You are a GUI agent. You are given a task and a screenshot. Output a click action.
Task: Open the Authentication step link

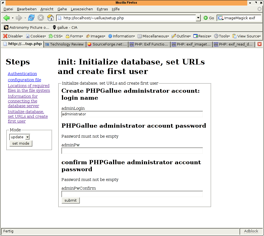pos(22,74)
